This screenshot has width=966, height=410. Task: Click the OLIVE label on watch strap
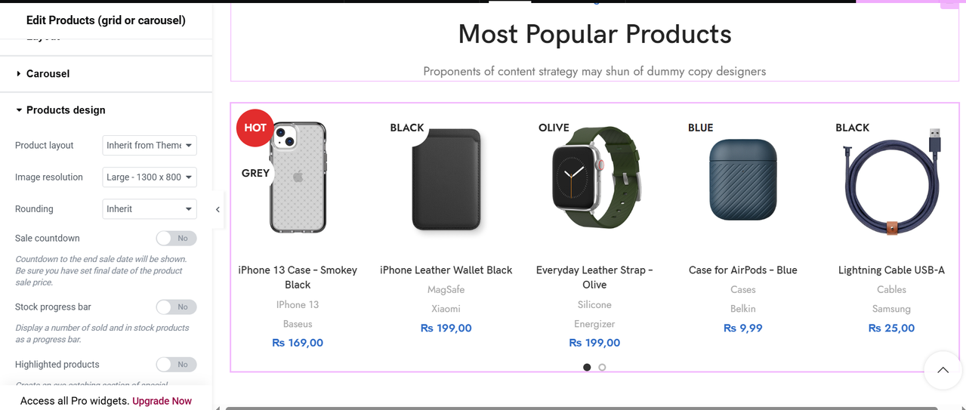point(554,128)
